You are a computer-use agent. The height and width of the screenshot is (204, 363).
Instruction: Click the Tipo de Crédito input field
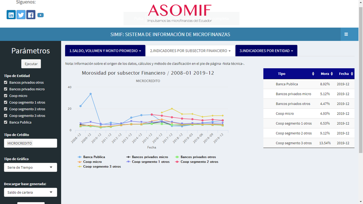pos(31,143)
